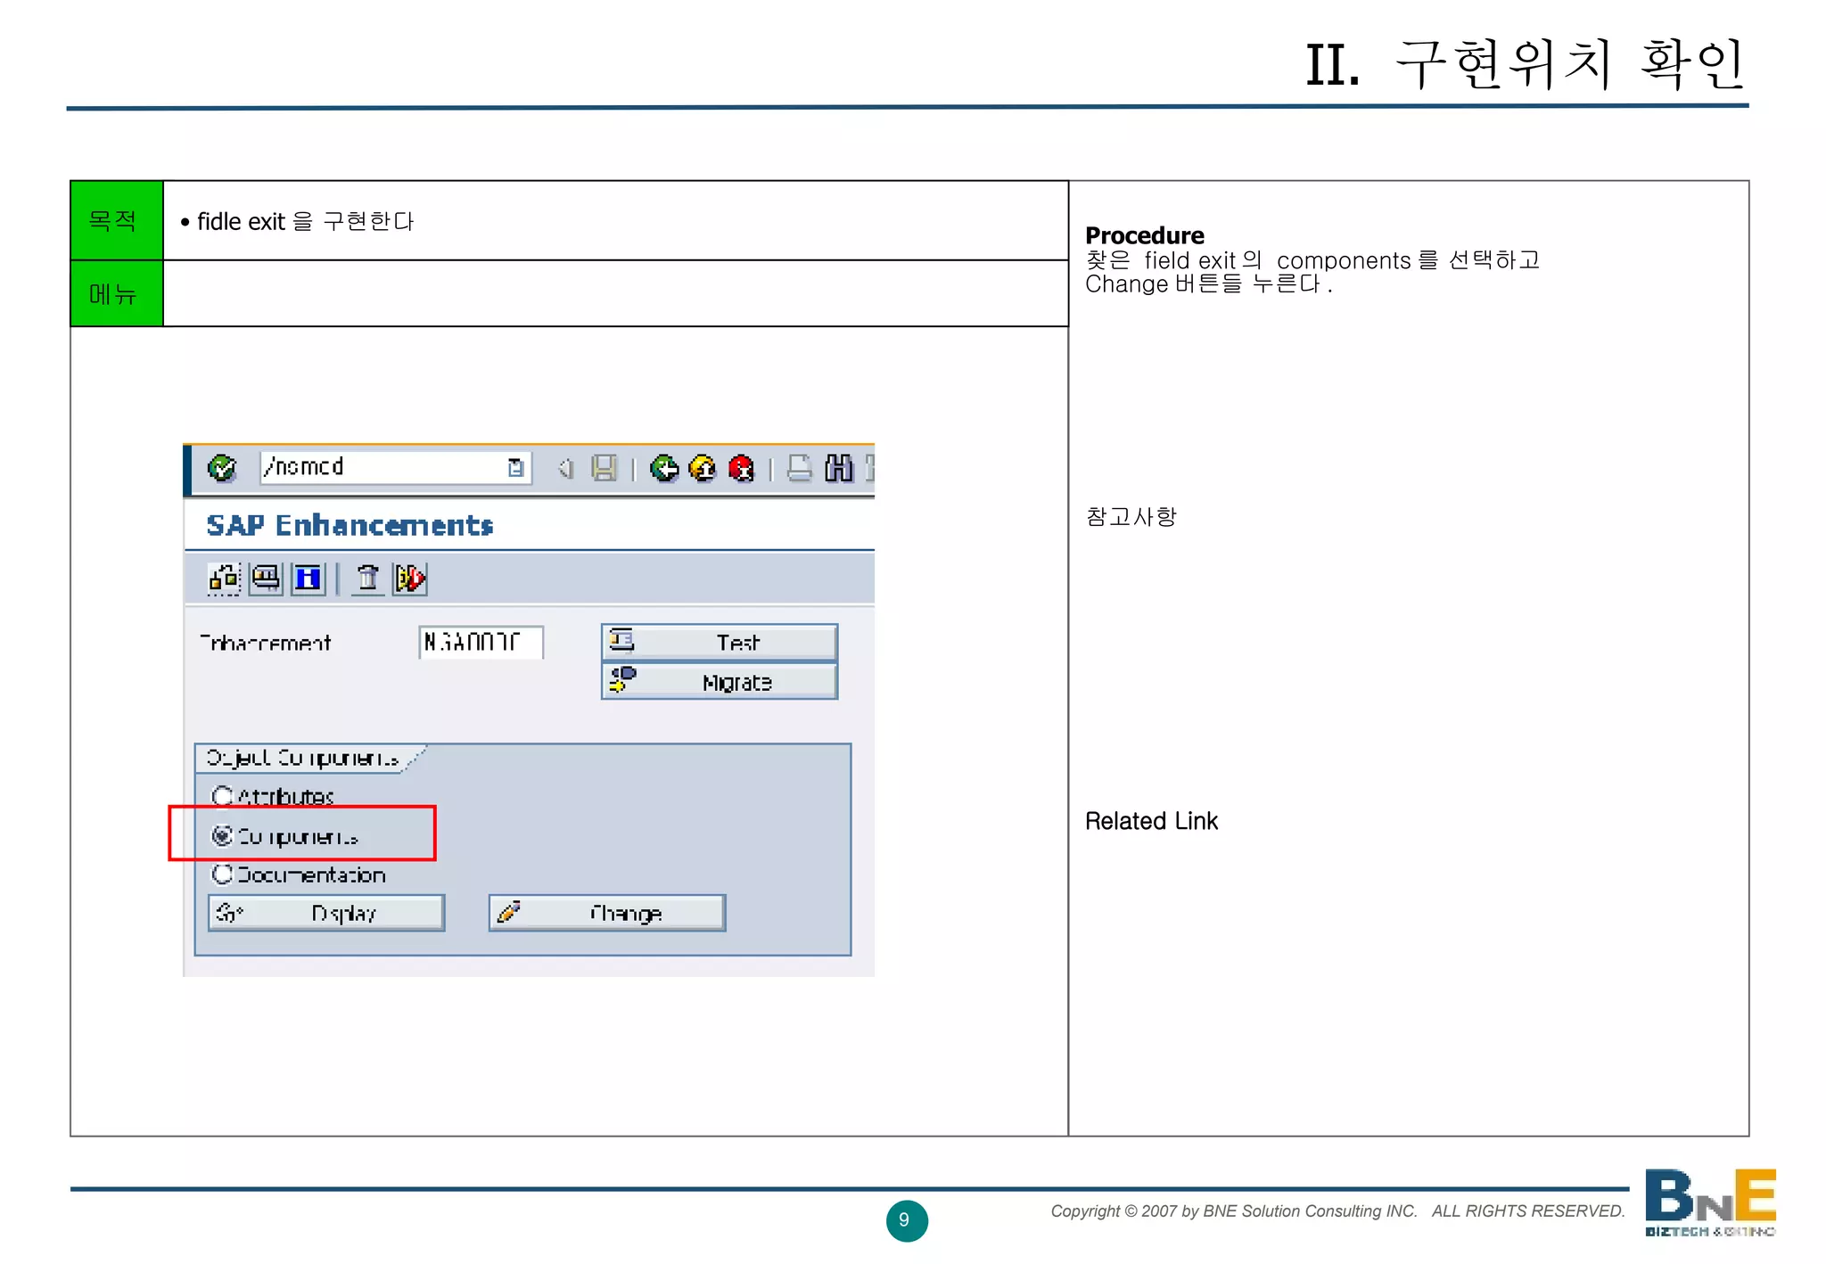Click the Procedure heading text
Image resolution: width=1826 pixels, height=1264 pixels.
1145,235
